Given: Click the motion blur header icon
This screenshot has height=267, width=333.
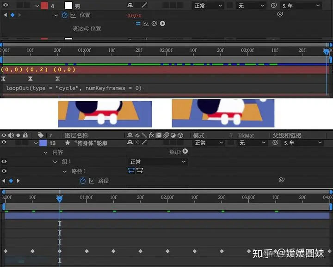Looking at the screenshot, I should point(166,135).
